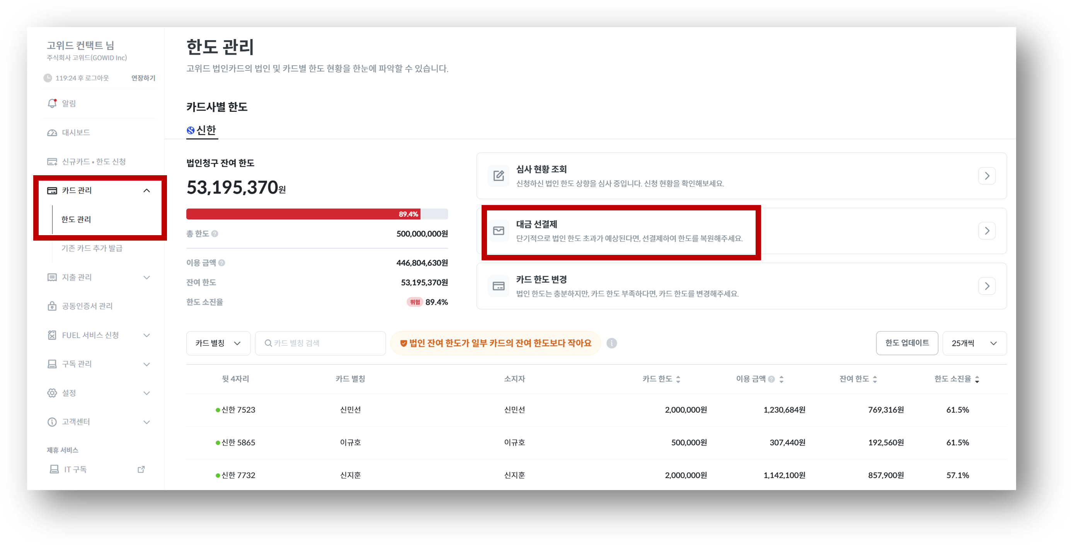The width and height of the screenshot is (1071, 545).
Task: Click the question icon next to 이용 금액 summary
Action: click(221, 263)
